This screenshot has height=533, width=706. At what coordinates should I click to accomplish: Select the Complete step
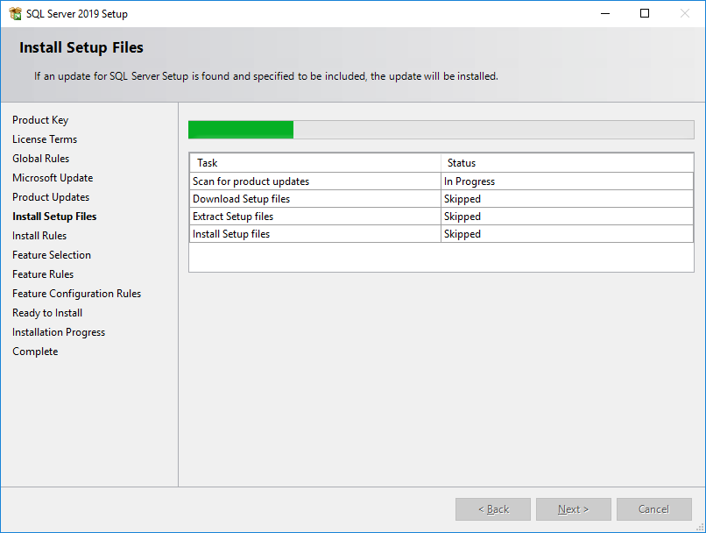pyautogui.click(x=35, y=352)
